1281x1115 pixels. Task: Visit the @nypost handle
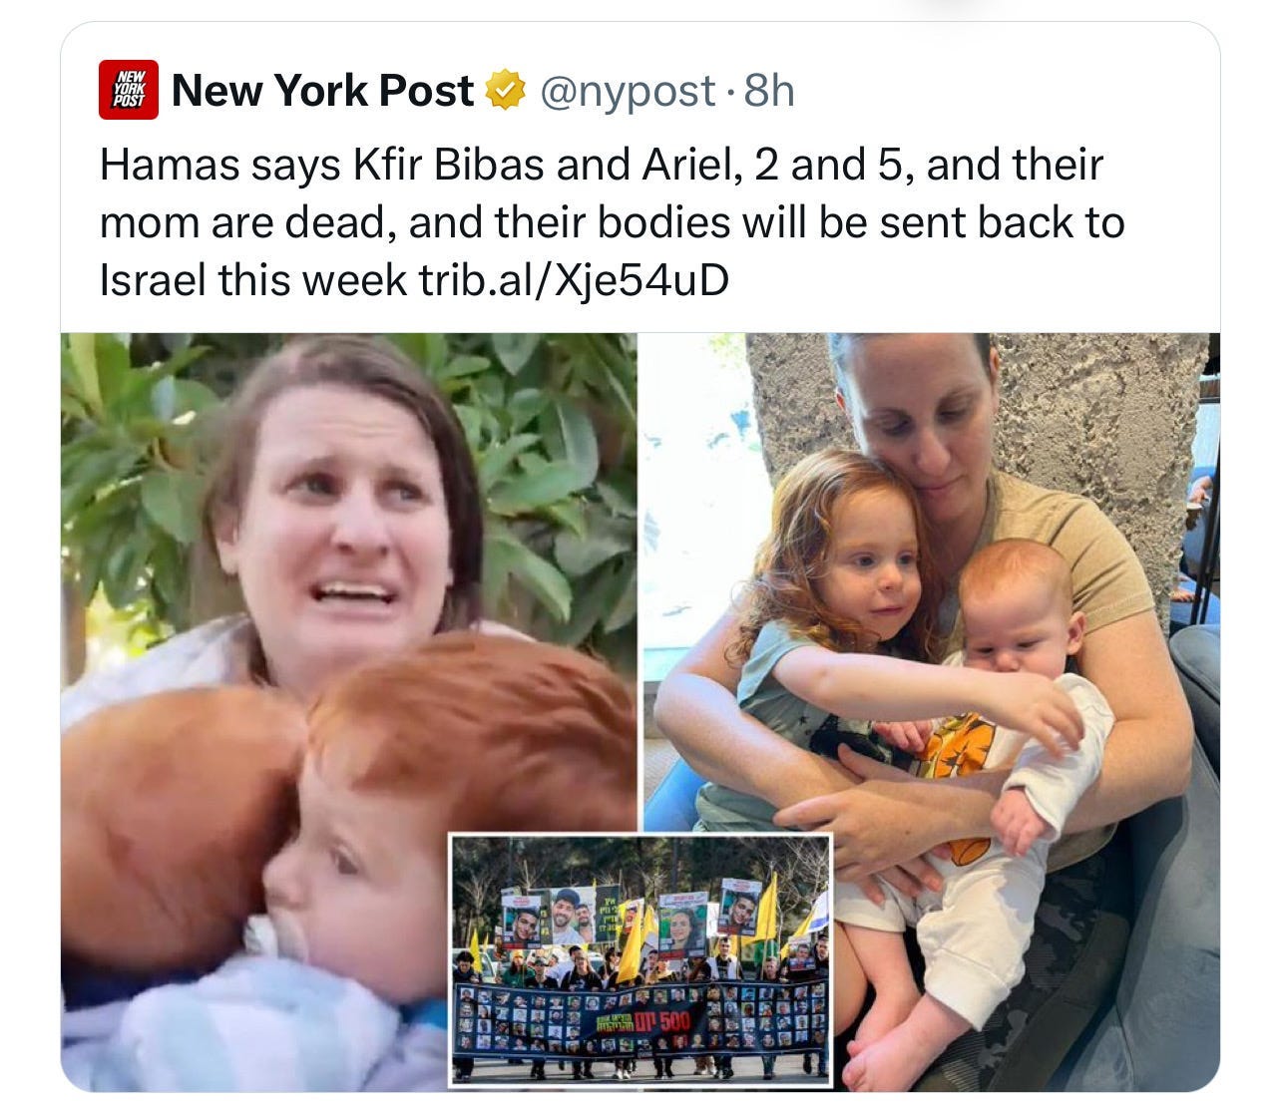[628, 91]
